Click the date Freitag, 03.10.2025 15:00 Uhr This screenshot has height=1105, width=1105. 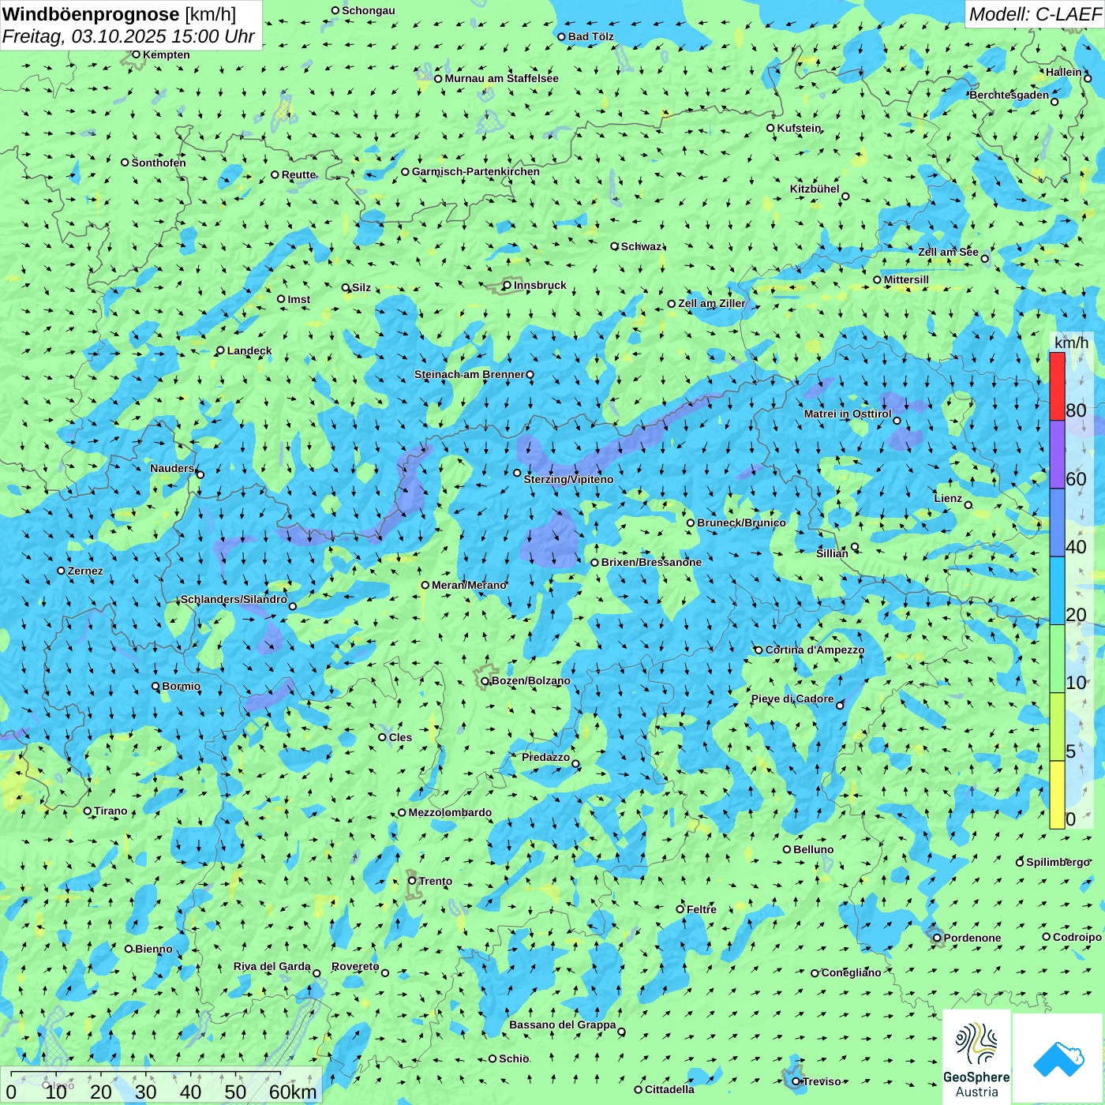pos(128,37)
